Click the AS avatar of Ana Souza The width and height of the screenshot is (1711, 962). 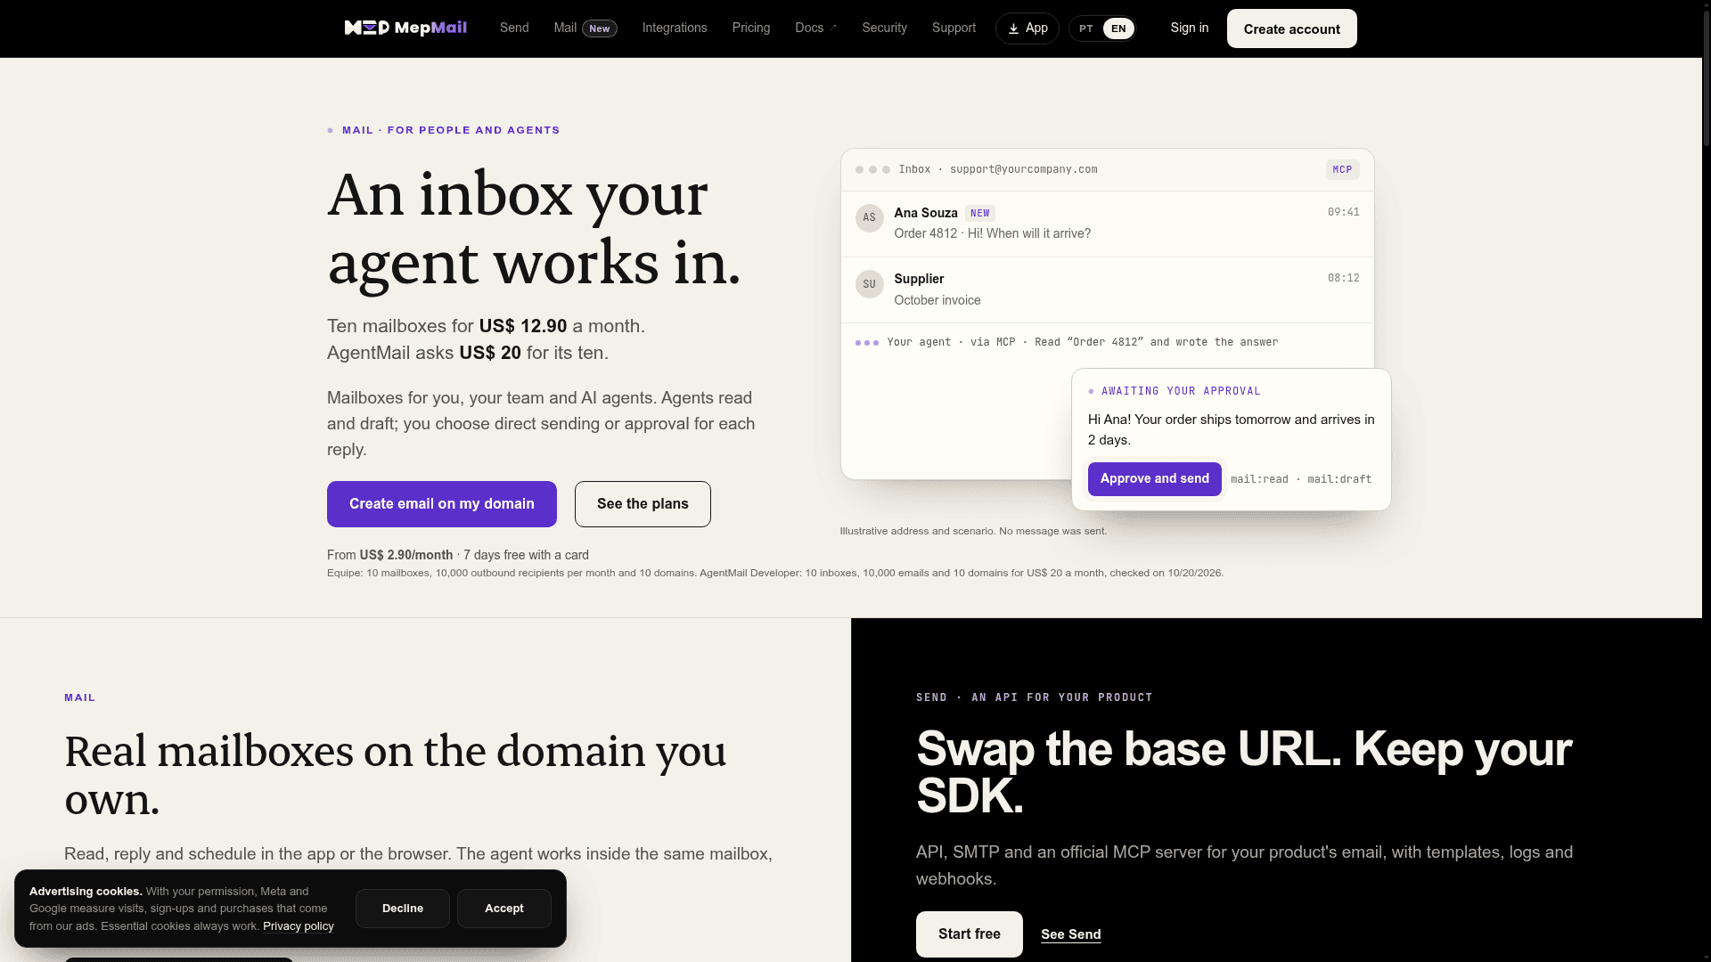869,217
